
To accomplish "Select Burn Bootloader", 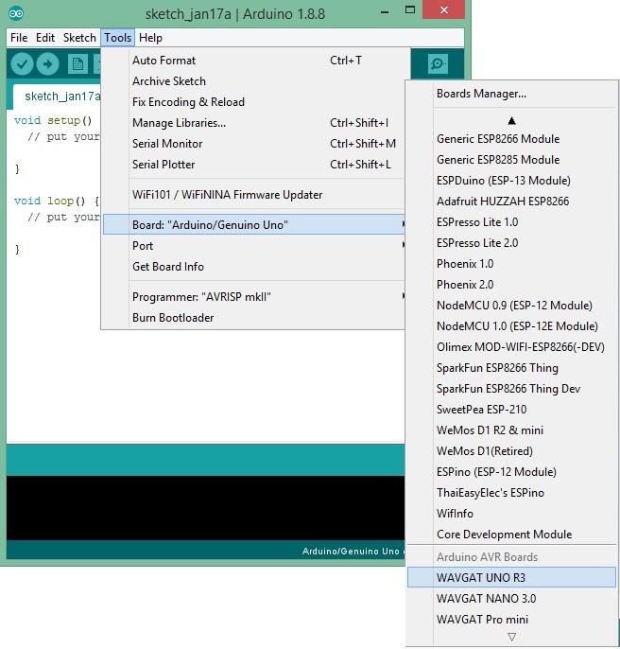I will pos(252,318).
